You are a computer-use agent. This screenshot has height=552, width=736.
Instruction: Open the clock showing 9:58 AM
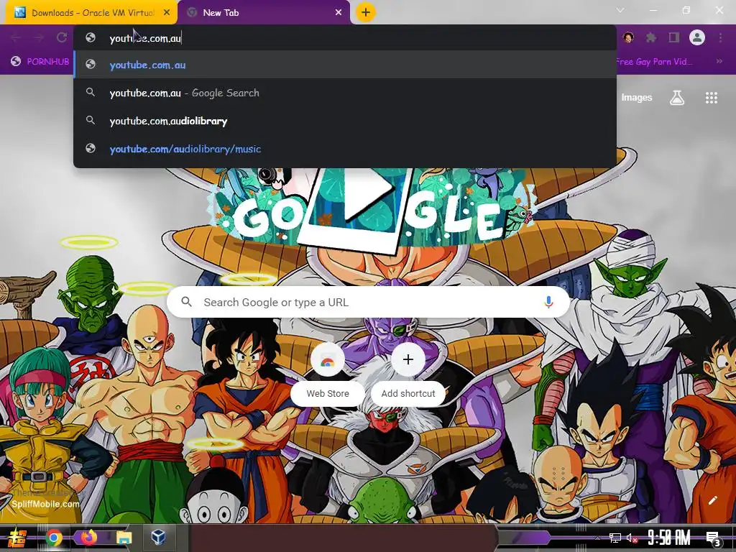(x=668, y=538)
